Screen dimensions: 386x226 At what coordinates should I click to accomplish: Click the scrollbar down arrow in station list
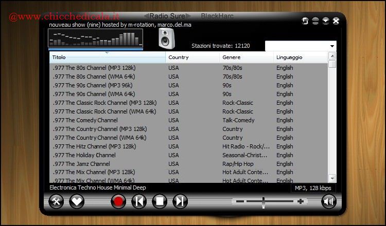tap(332, 178)
